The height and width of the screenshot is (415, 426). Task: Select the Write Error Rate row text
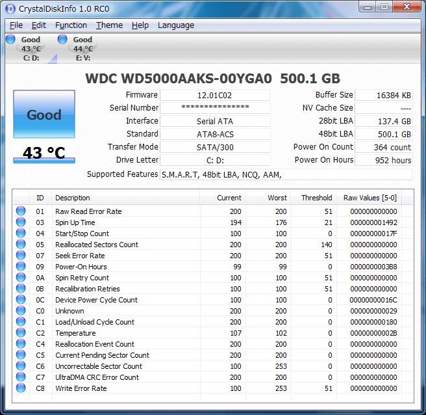pos(81,388)
